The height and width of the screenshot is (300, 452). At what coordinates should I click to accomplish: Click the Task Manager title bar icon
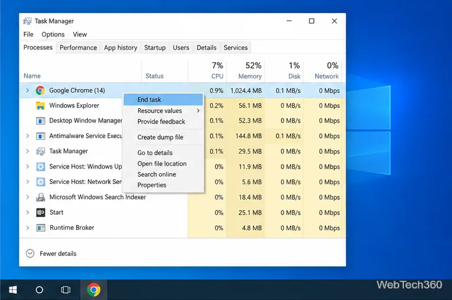(x=27, y=21)
